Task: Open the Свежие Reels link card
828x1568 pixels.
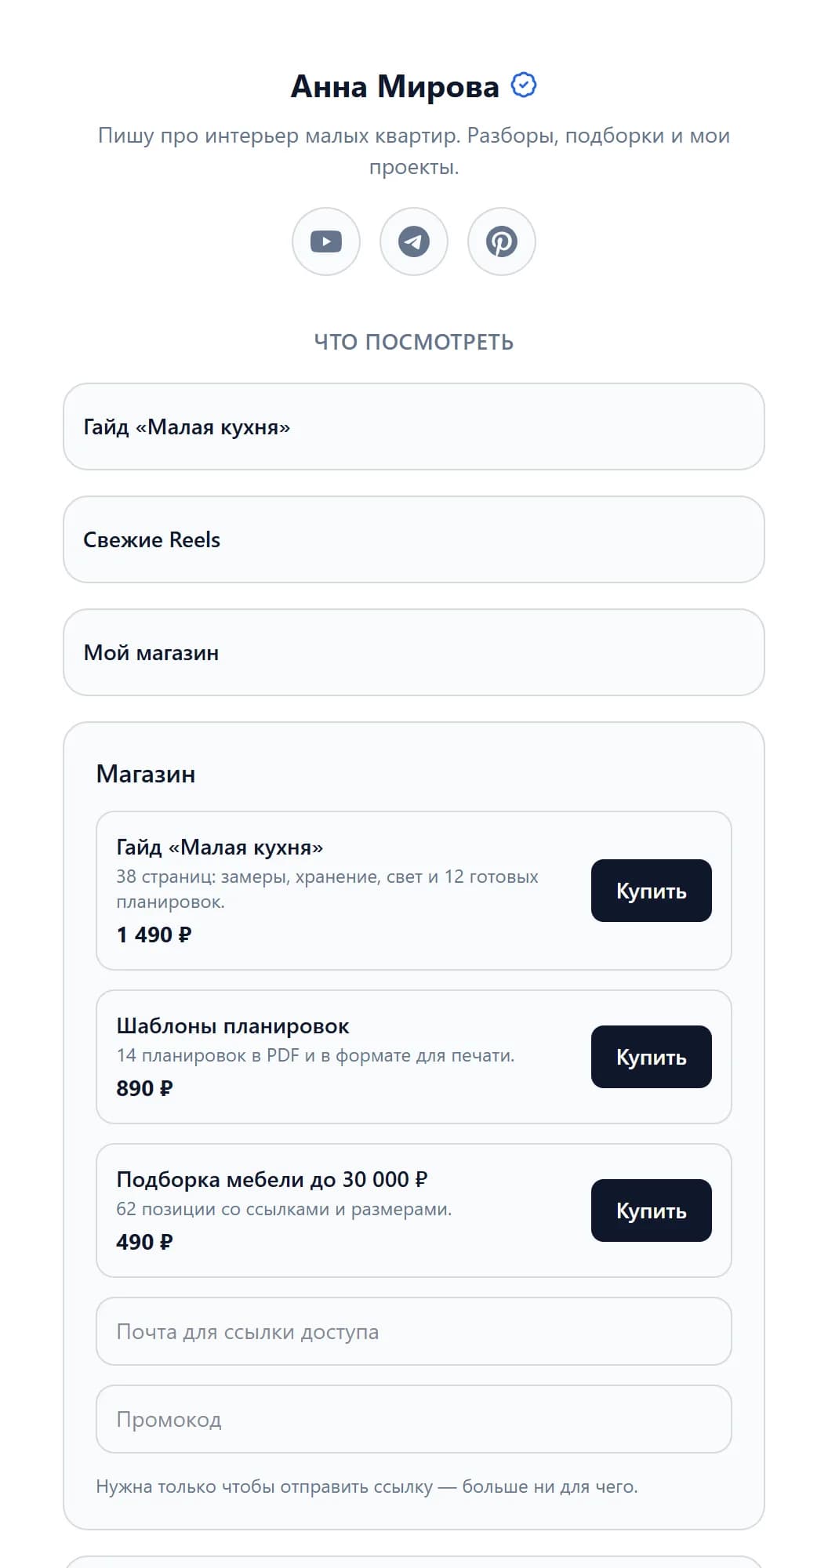Action: (414, 539)
